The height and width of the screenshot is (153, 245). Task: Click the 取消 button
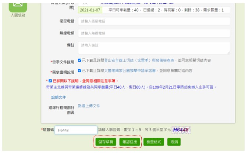click(x=174, y=142)
